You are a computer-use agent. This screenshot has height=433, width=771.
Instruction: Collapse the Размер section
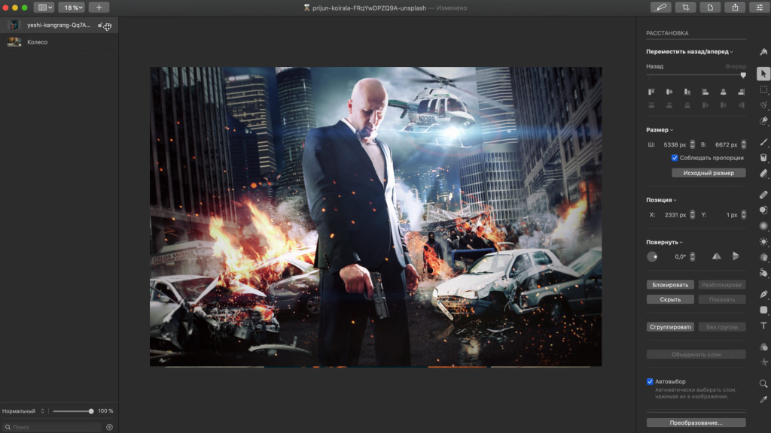coord(660,130)
